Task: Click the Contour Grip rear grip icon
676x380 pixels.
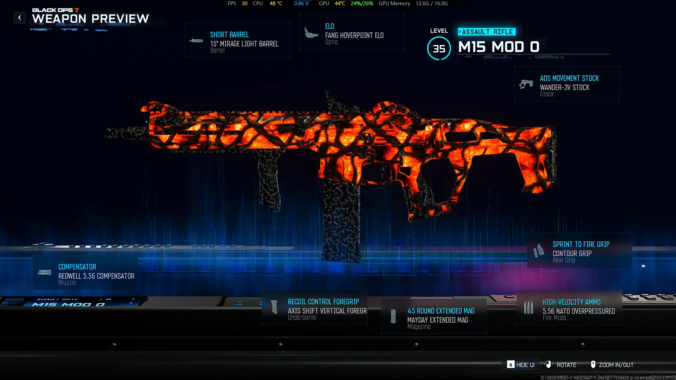Action: coord(539,251)
